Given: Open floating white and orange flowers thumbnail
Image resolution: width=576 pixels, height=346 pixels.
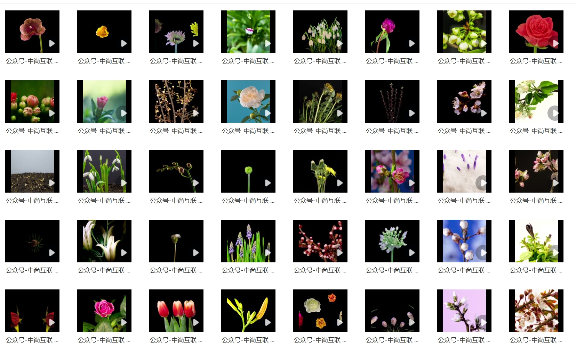Looking at the screenshot, I should [320, 311].
